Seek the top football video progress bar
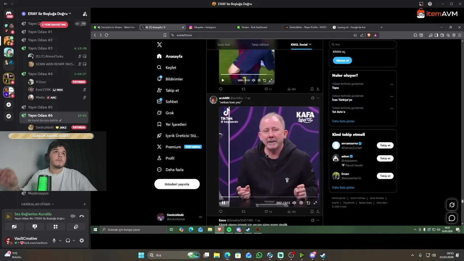The image size is (464, 261). click(246, 75)
